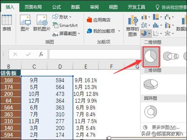Expand the column chart dropdown arrow
187x140 pixels.
point(149,17)
